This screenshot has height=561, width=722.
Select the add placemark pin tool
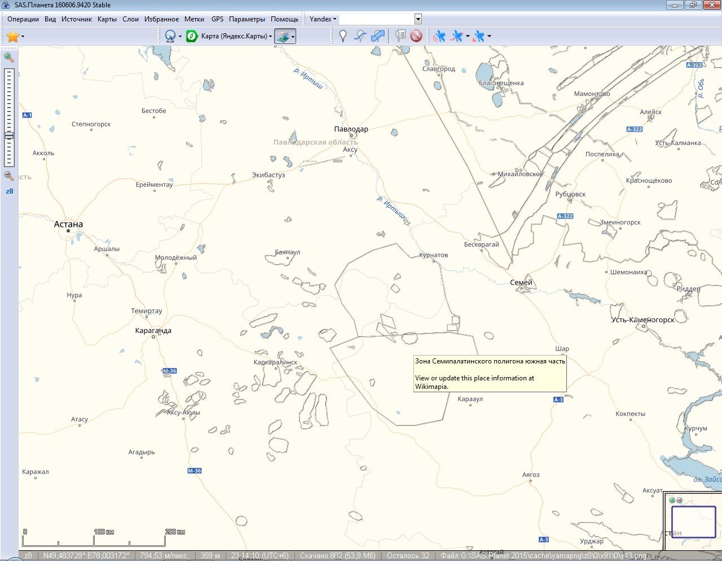[x=342, y=36]
